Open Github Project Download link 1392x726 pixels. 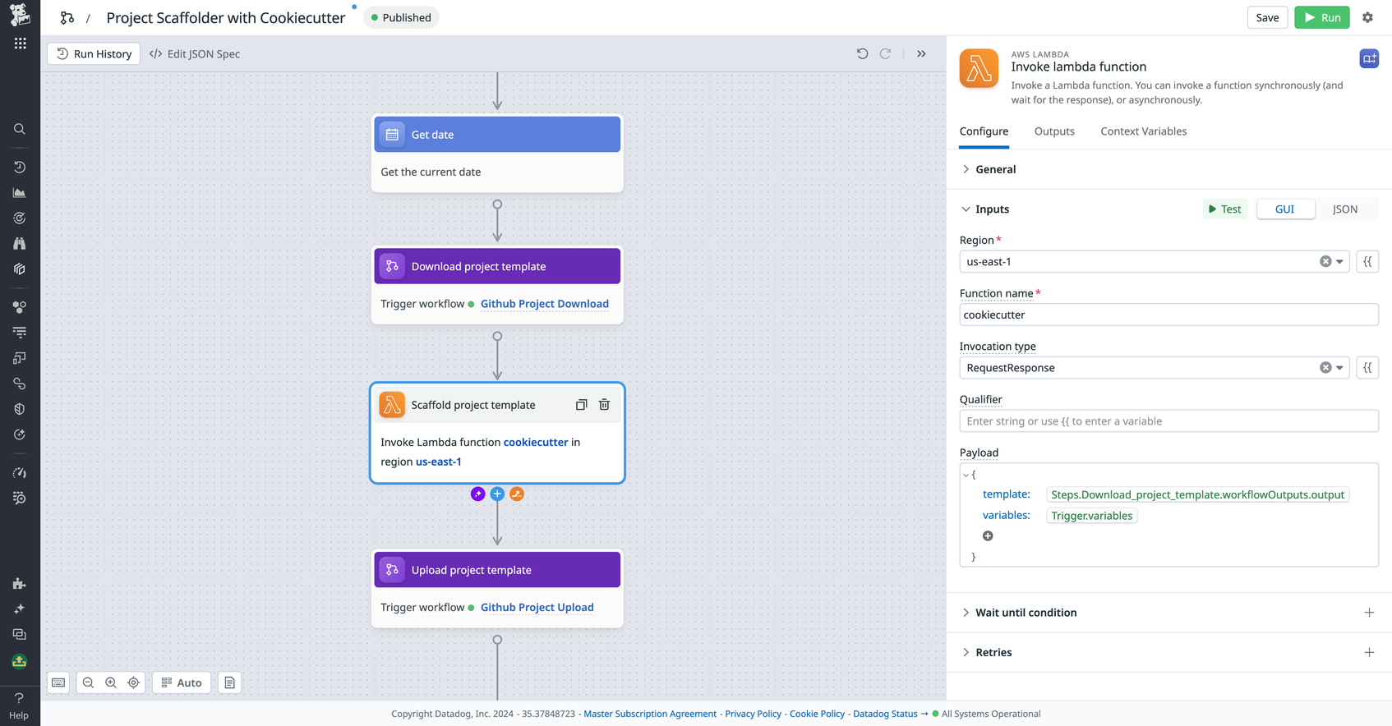(x=544, y=304)
